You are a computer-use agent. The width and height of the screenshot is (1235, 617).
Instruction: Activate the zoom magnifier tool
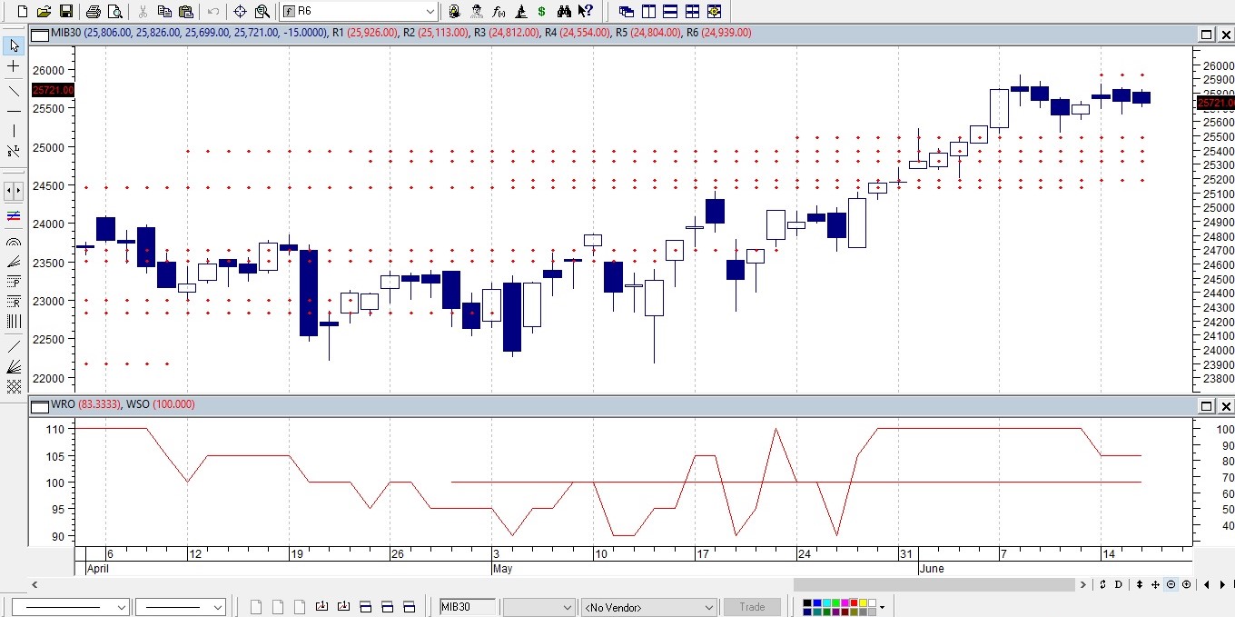pos(262,11)
